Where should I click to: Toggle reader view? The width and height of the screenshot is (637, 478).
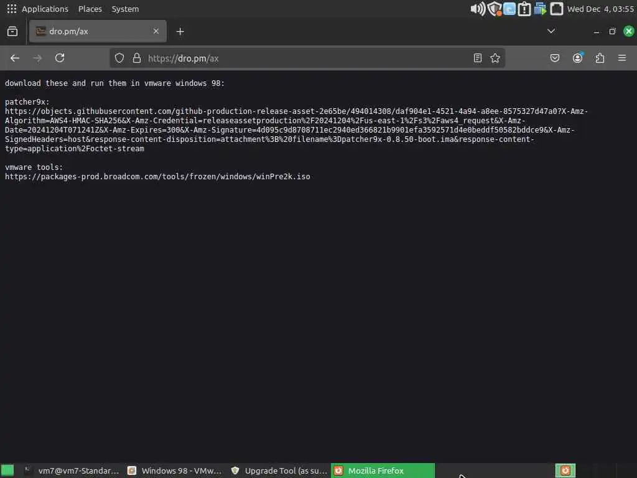click(x=477, y=58)
